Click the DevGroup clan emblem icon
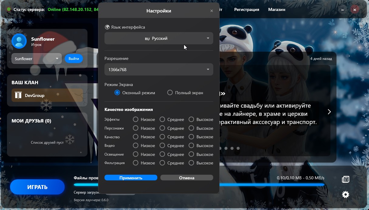Image resolution: width=369 pixels, height=210 pixels. 18,95
